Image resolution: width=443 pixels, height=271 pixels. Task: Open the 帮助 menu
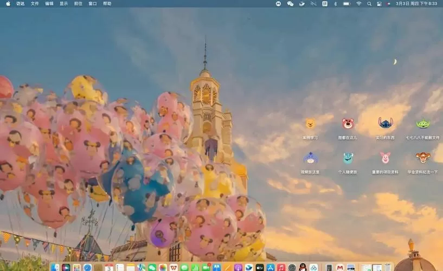pyautogui.click(x=107, y=4)
